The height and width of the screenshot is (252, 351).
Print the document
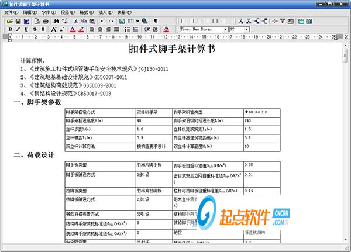[x=46, y=21]
